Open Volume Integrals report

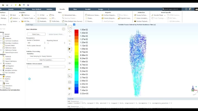pos(109,18)
